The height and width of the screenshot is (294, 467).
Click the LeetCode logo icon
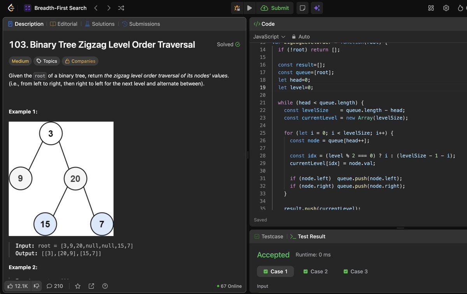pyautogui.click(x=11, y=8)
